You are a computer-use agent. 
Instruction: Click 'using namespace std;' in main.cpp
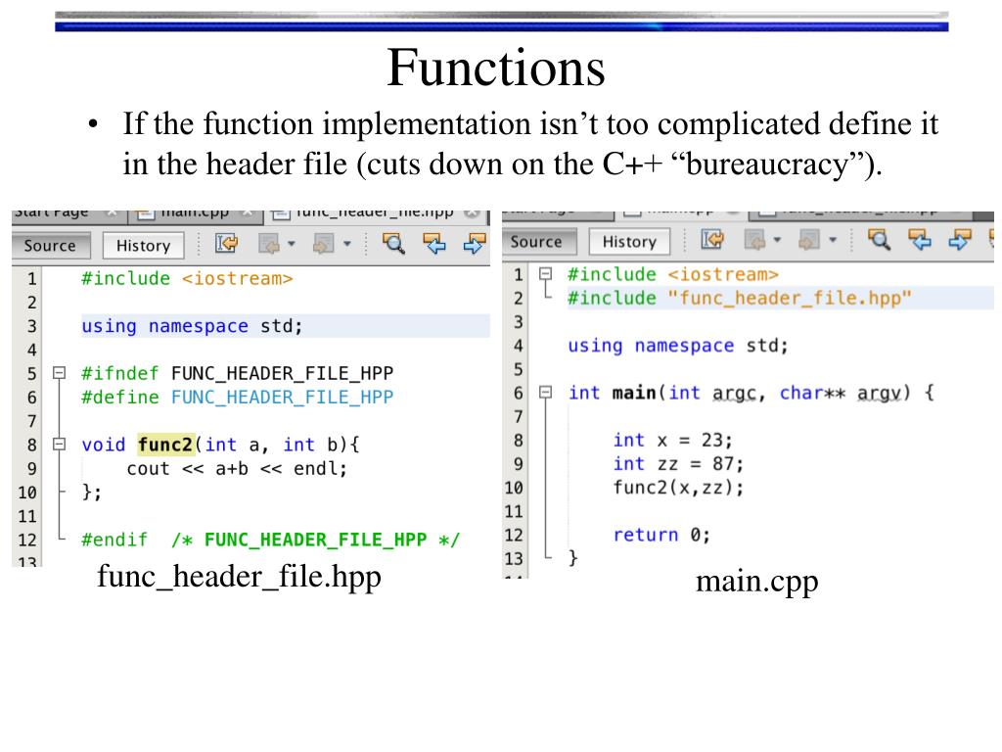coord(678,346)
